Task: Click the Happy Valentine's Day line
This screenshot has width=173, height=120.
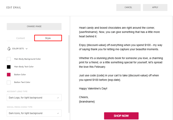Action: tap(93, 89)
